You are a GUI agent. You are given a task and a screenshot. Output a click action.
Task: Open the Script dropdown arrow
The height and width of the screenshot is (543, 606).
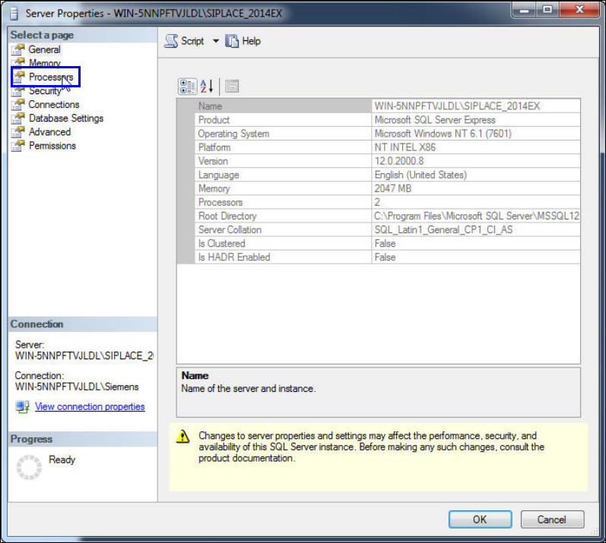(x=216, y=41)
